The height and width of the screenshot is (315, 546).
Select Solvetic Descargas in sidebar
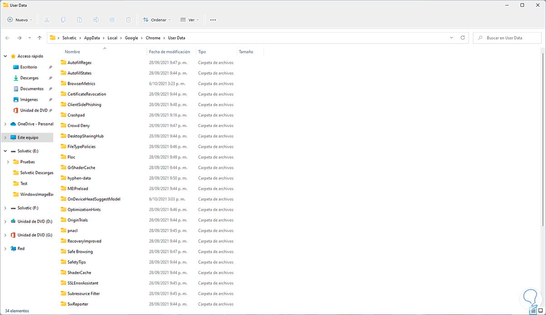[36, 172]
